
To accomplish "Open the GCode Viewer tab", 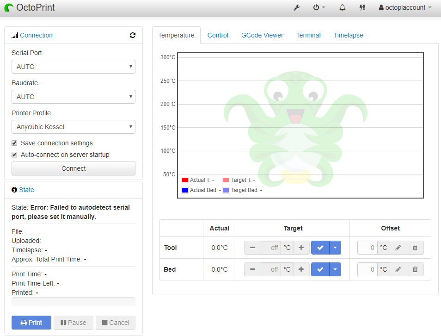I will point(262,35).
